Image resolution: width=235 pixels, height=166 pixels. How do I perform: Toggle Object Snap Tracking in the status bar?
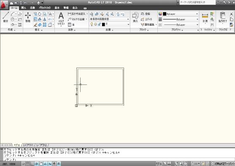(46, 163)
